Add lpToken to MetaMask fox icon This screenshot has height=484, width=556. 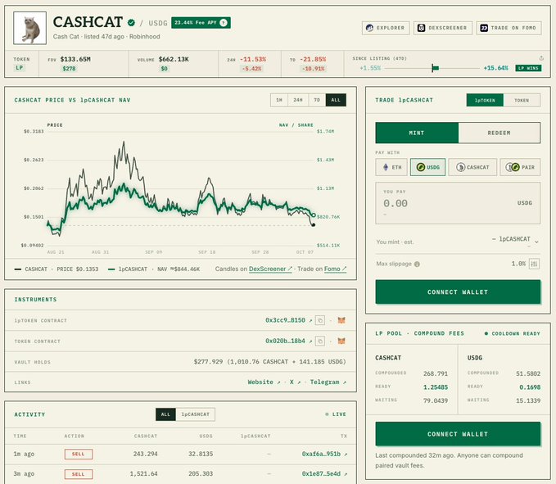coord(341,320)
